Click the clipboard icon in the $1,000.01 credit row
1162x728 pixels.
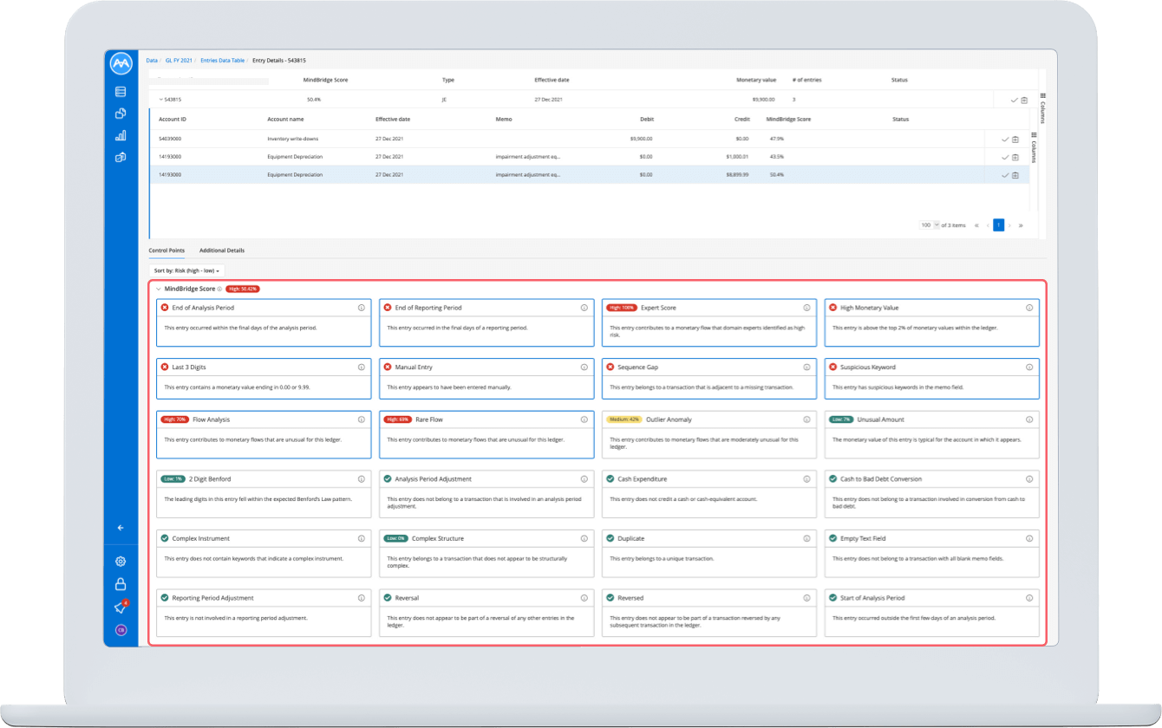[1015, 157]
